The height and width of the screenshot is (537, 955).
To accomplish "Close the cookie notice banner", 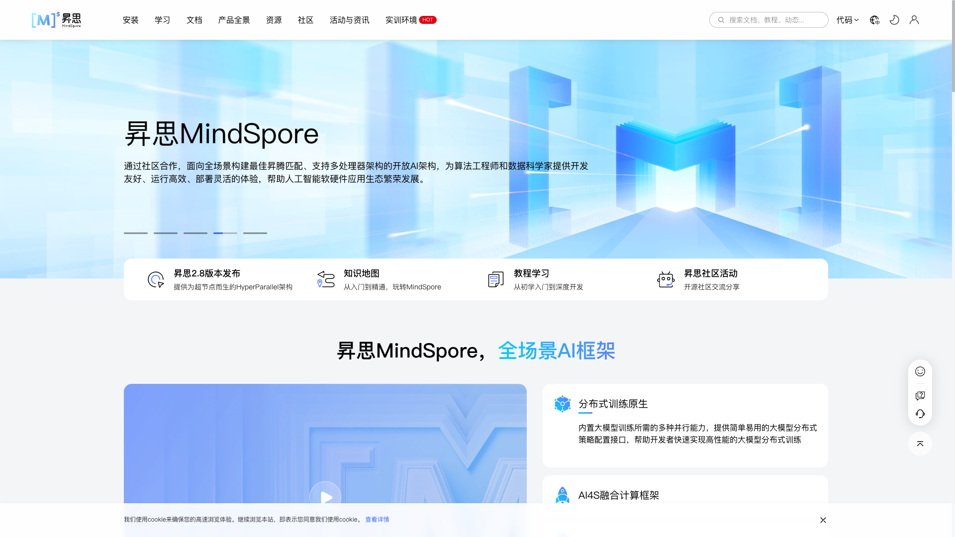I will 823,520.
